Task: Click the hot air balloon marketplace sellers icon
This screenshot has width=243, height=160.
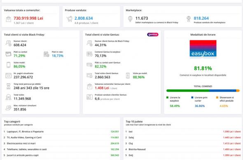Action: coord(130,19)
